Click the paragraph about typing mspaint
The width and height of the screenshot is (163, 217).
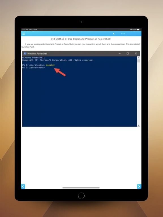pos(81,45)
